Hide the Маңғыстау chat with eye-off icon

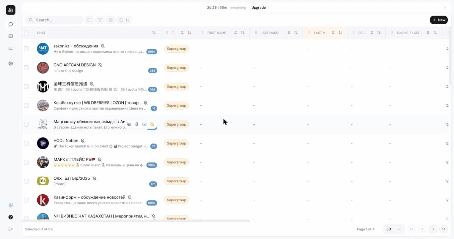pos(129,124)
